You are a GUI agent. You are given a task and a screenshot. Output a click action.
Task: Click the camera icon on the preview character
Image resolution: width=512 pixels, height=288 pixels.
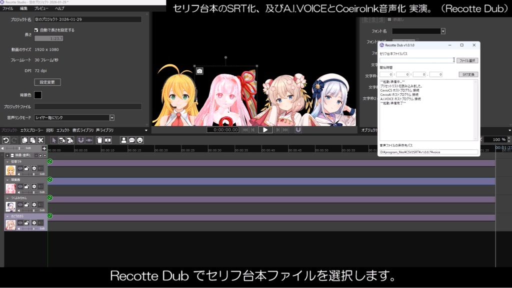199,71
